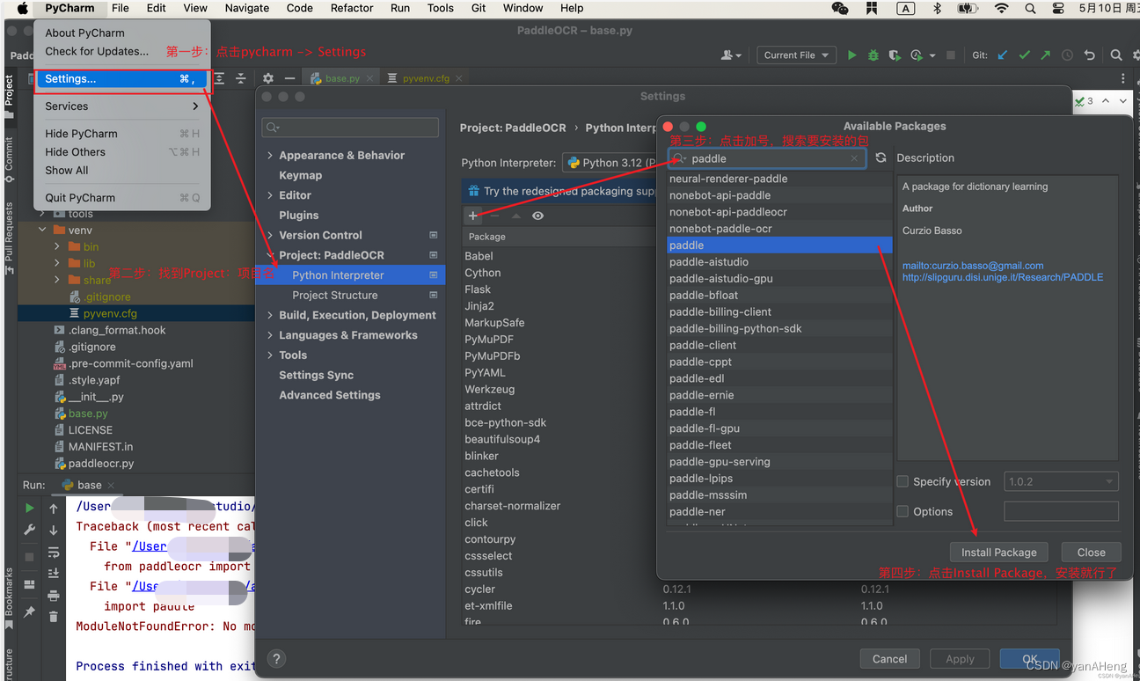Viewport: 1140px width, 681px height.
Task: Select Python Interpreter in the Settings tree
Action: (350, 275)
